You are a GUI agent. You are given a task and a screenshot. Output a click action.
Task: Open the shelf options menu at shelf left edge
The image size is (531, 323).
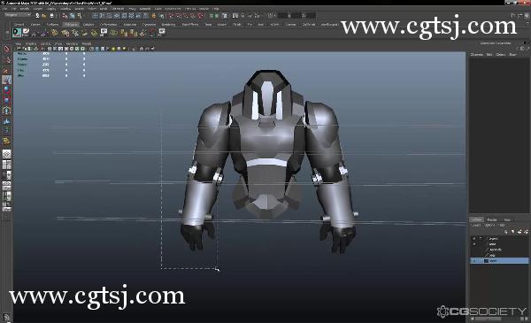[7, 33]
